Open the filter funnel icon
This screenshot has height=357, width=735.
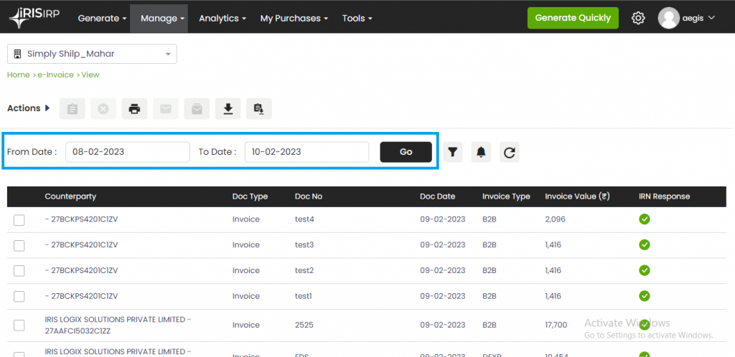(452, 152)
